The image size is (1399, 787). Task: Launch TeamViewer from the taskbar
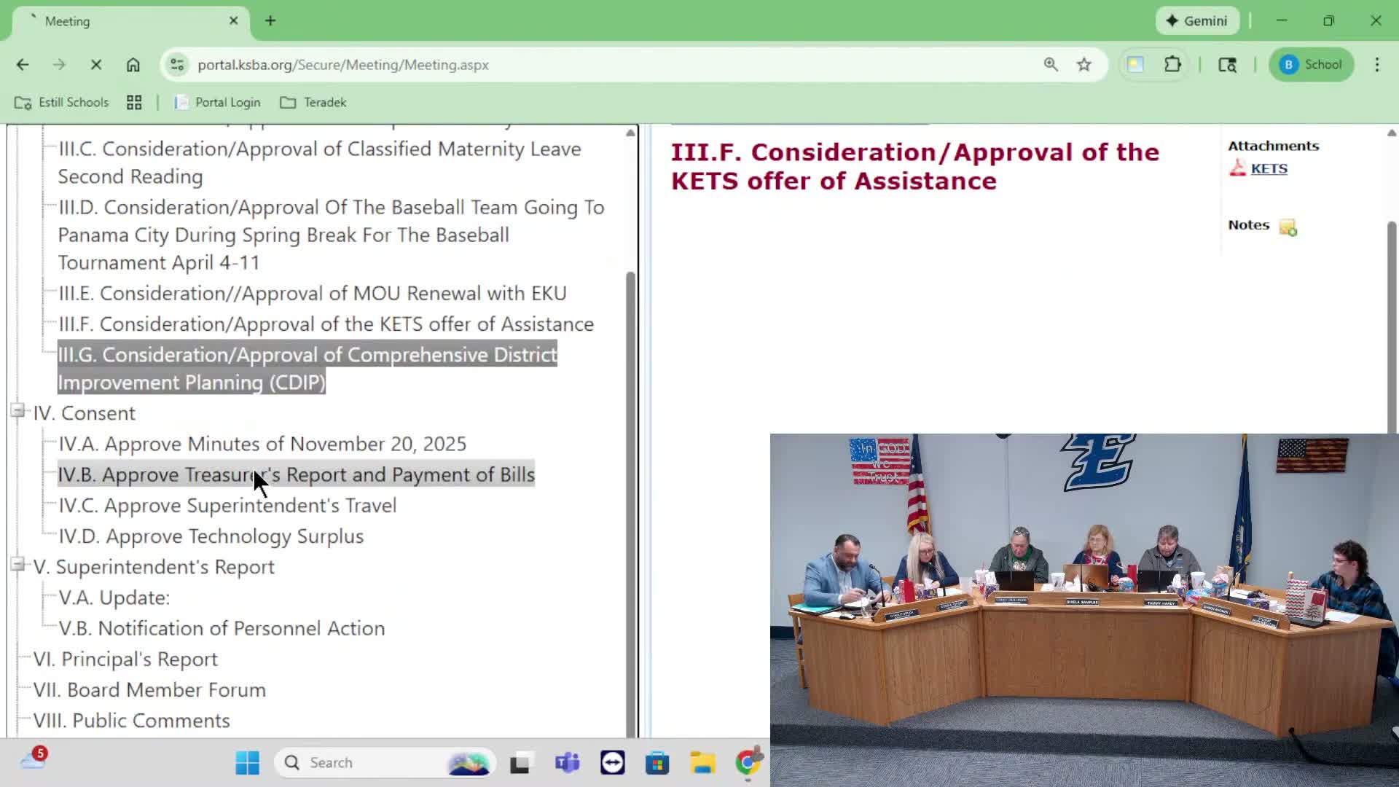point(612,762)
